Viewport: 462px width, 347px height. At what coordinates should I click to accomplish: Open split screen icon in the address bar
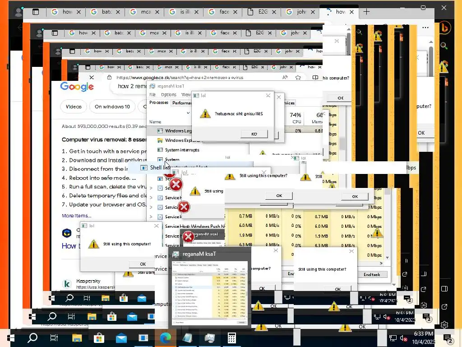[x=315, y=77]
